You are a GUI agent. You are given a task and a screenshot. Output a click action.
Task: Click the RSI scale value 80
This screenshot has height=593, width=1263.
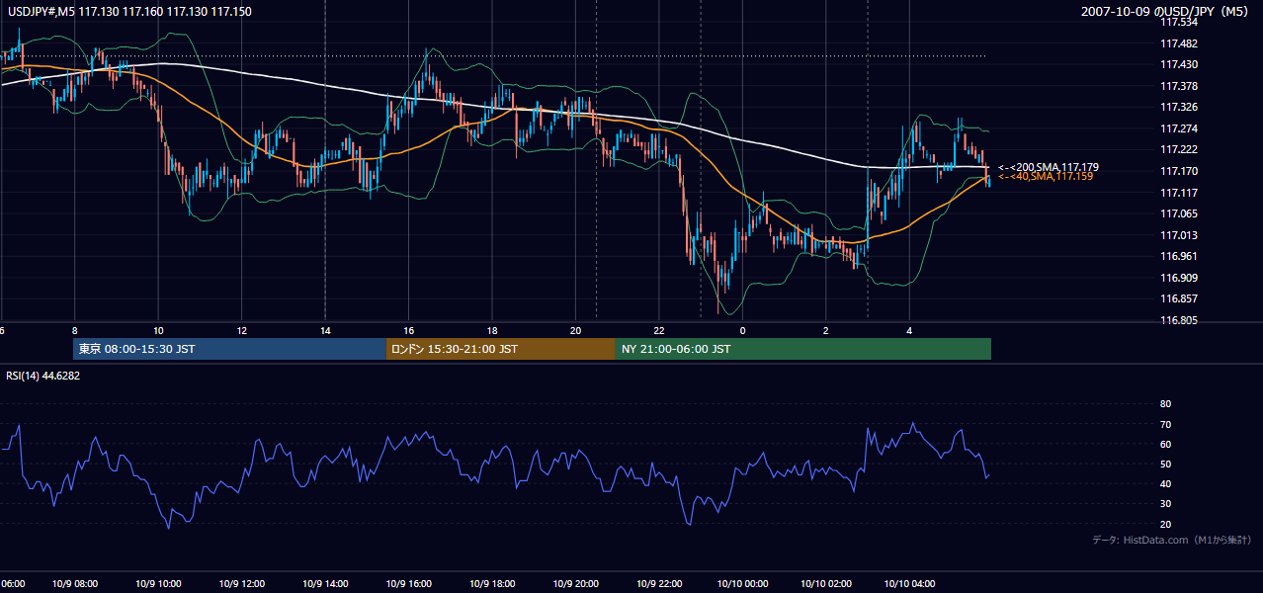click(x=1165, y=404)
